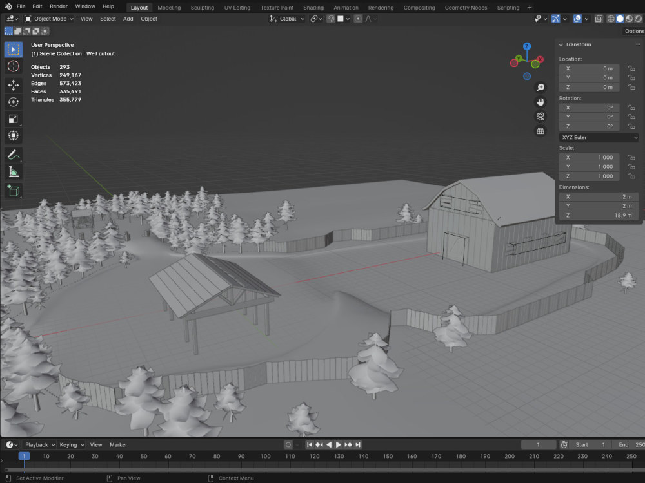The width and height of the screenshot is (645, 483).
Task: Switch to material preview shading
Action: click(629, 19)
